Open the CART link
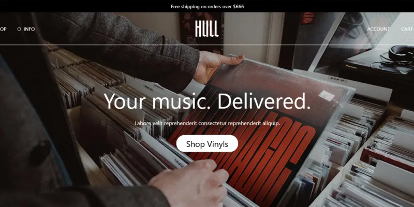The height and width of the screenshot is (207, 414). [407, 29]
